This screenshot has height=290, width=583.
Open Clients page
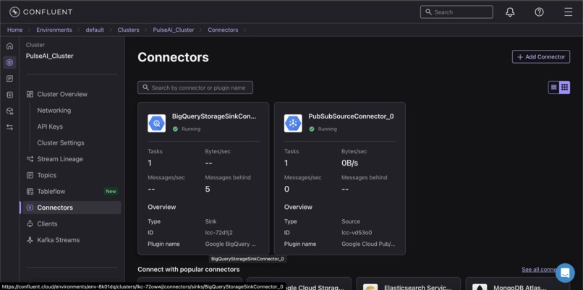click(x=47, y=223)
